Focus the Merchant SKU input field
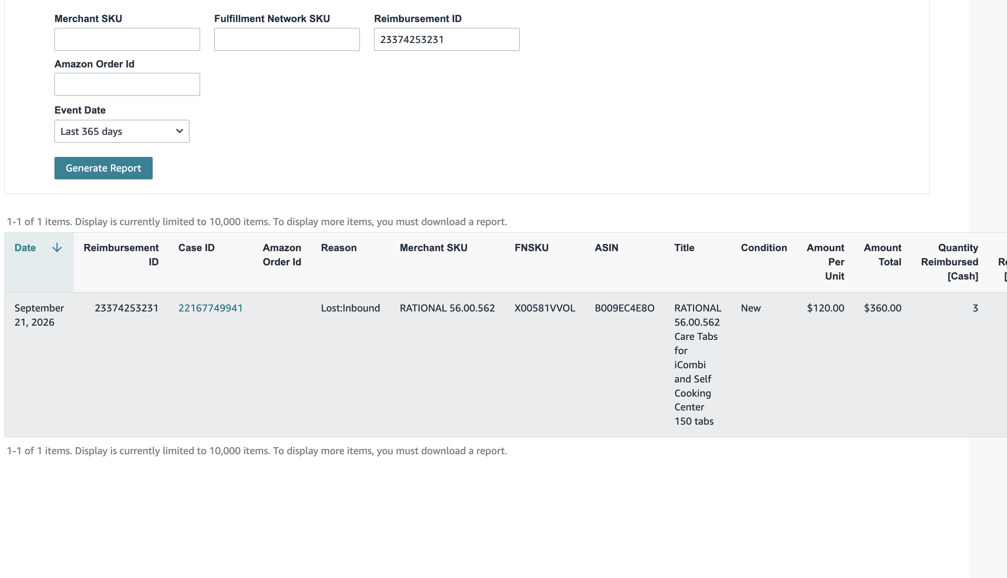1007x578 pixels. 127,39
